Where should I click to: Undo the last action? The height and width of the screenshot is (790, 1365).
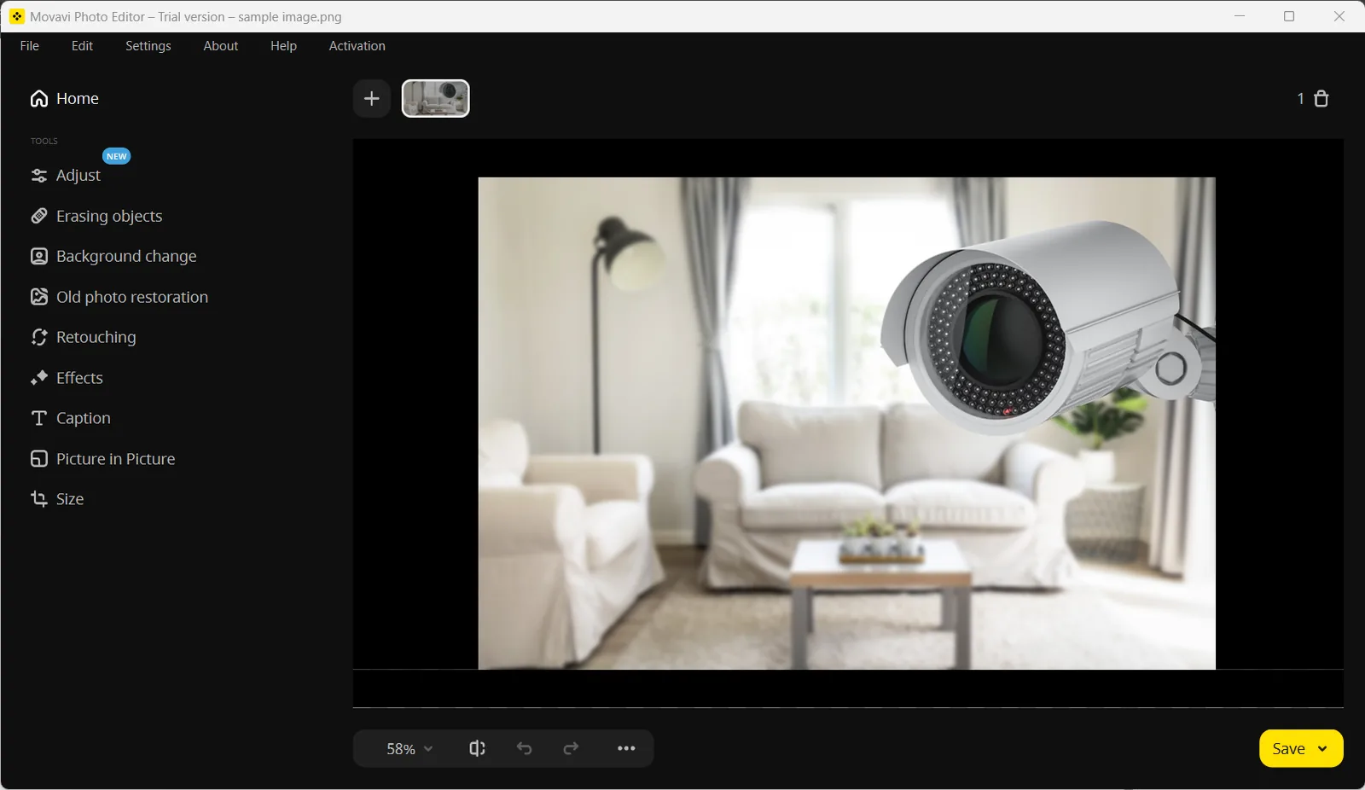[x=524, y=748]
